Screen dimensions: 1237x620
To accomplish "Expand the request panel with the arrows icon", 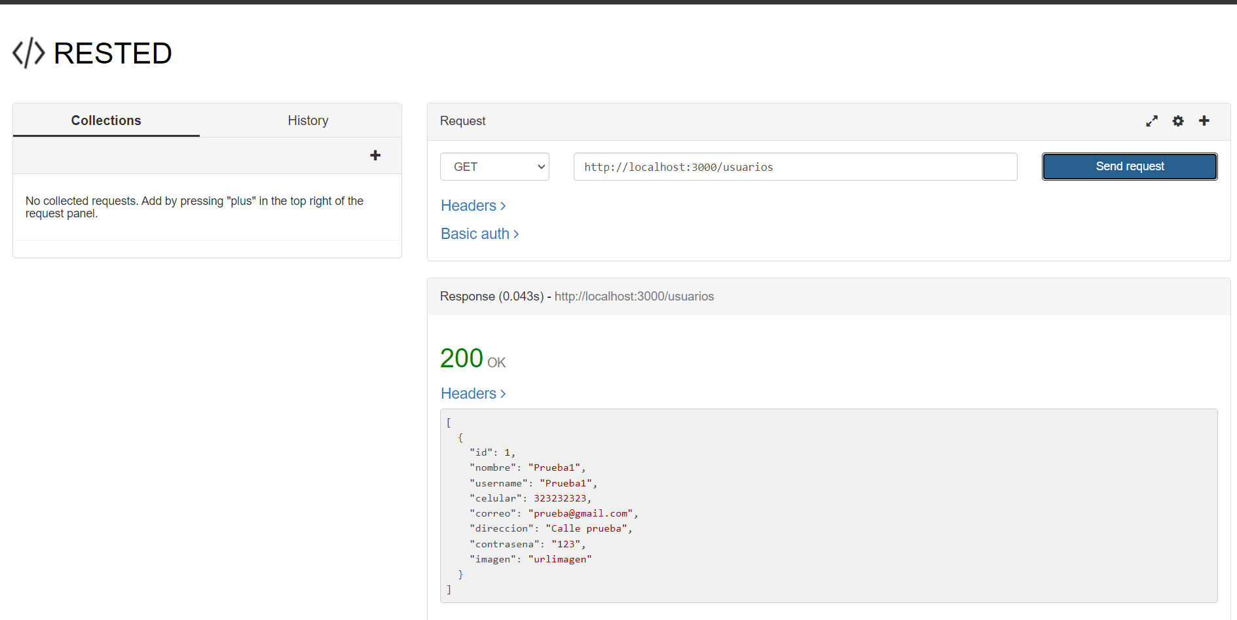I will [x=1151, y=120].
